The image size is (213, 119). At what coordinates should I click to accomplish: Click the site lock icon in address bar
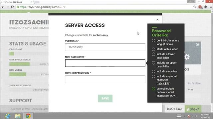[x=18, y=7]
